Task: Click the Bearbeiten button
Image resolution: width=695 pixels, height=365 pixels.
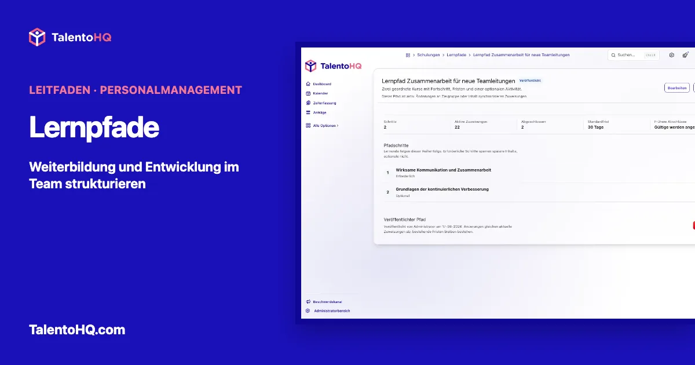Action: (x=677, y=88)
